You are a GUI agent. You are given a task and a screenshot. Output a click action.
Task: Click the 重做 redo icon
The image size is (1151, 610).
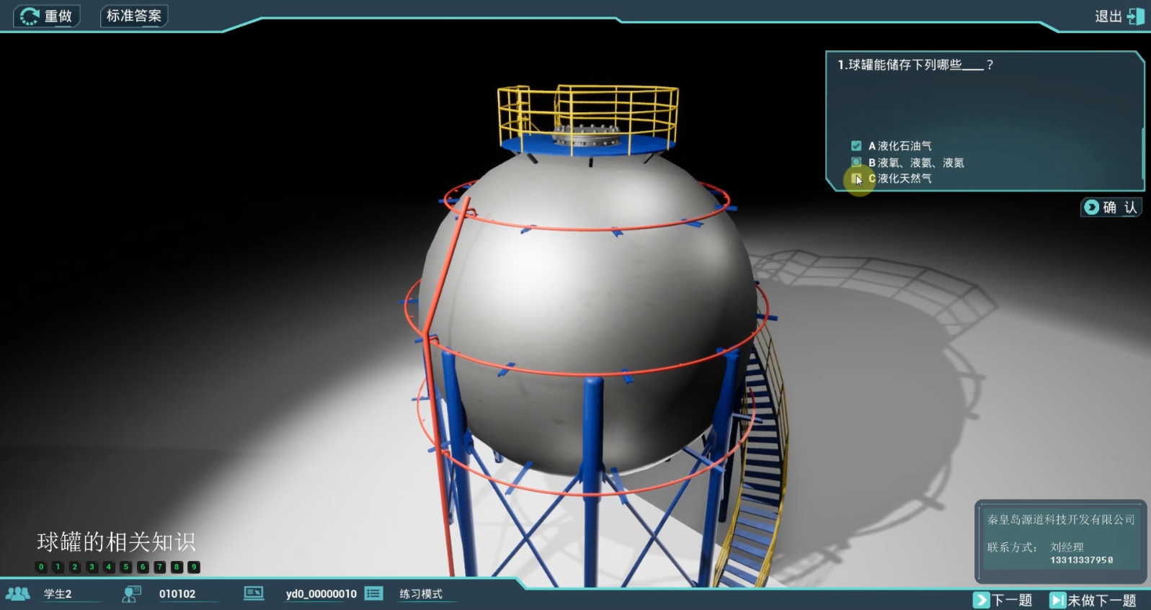[x=30, y=16]
